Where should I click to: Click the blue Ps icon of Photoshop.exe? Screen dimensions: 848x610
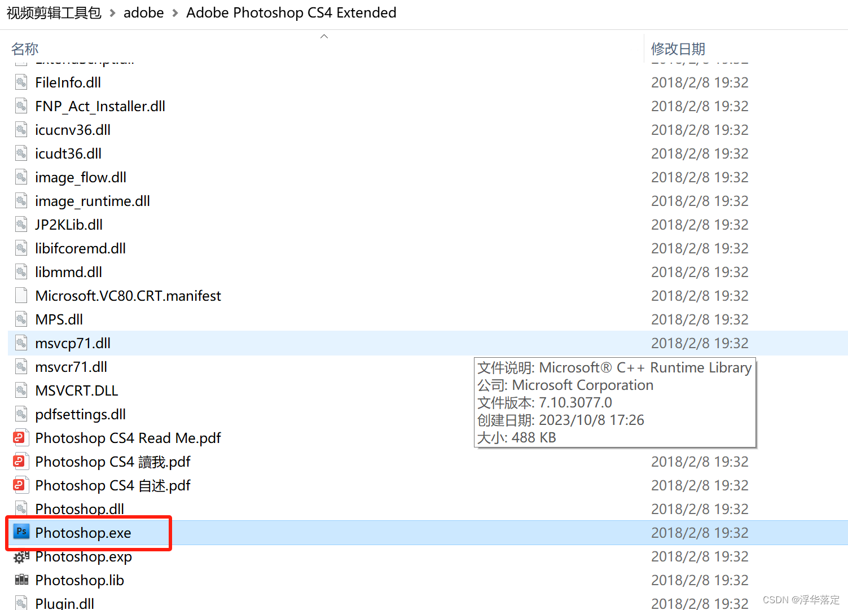(21, 532)
